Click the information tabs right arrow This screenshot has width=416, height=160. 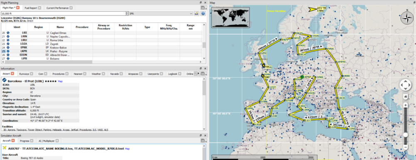click(198, 74)
